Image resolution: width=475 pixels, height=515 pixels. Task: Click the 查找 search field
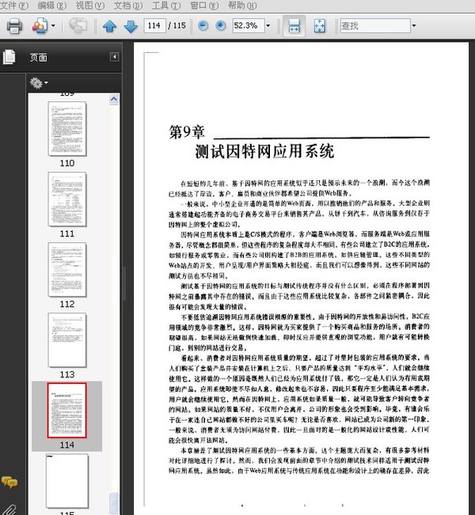pyautogui.click(x=375, y=25)
